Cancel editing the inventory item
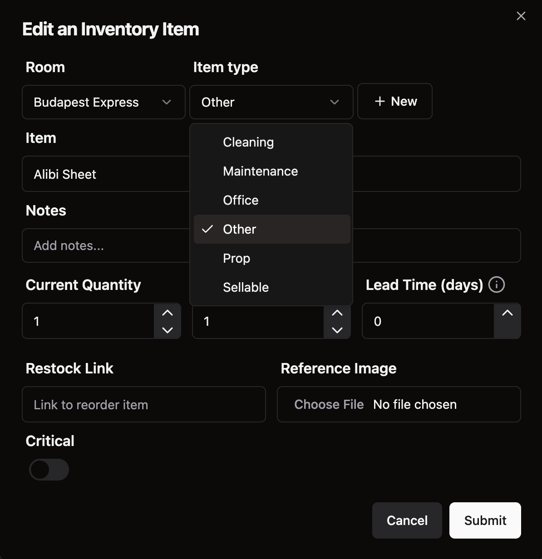This screenshot has height=559, width=542. point(407,520)
